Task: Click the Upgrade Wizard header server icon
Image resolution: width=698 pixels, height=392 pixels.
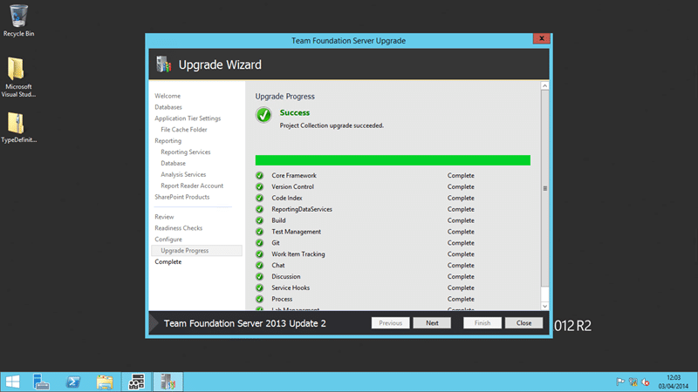Action: click(x=163, y=64)
